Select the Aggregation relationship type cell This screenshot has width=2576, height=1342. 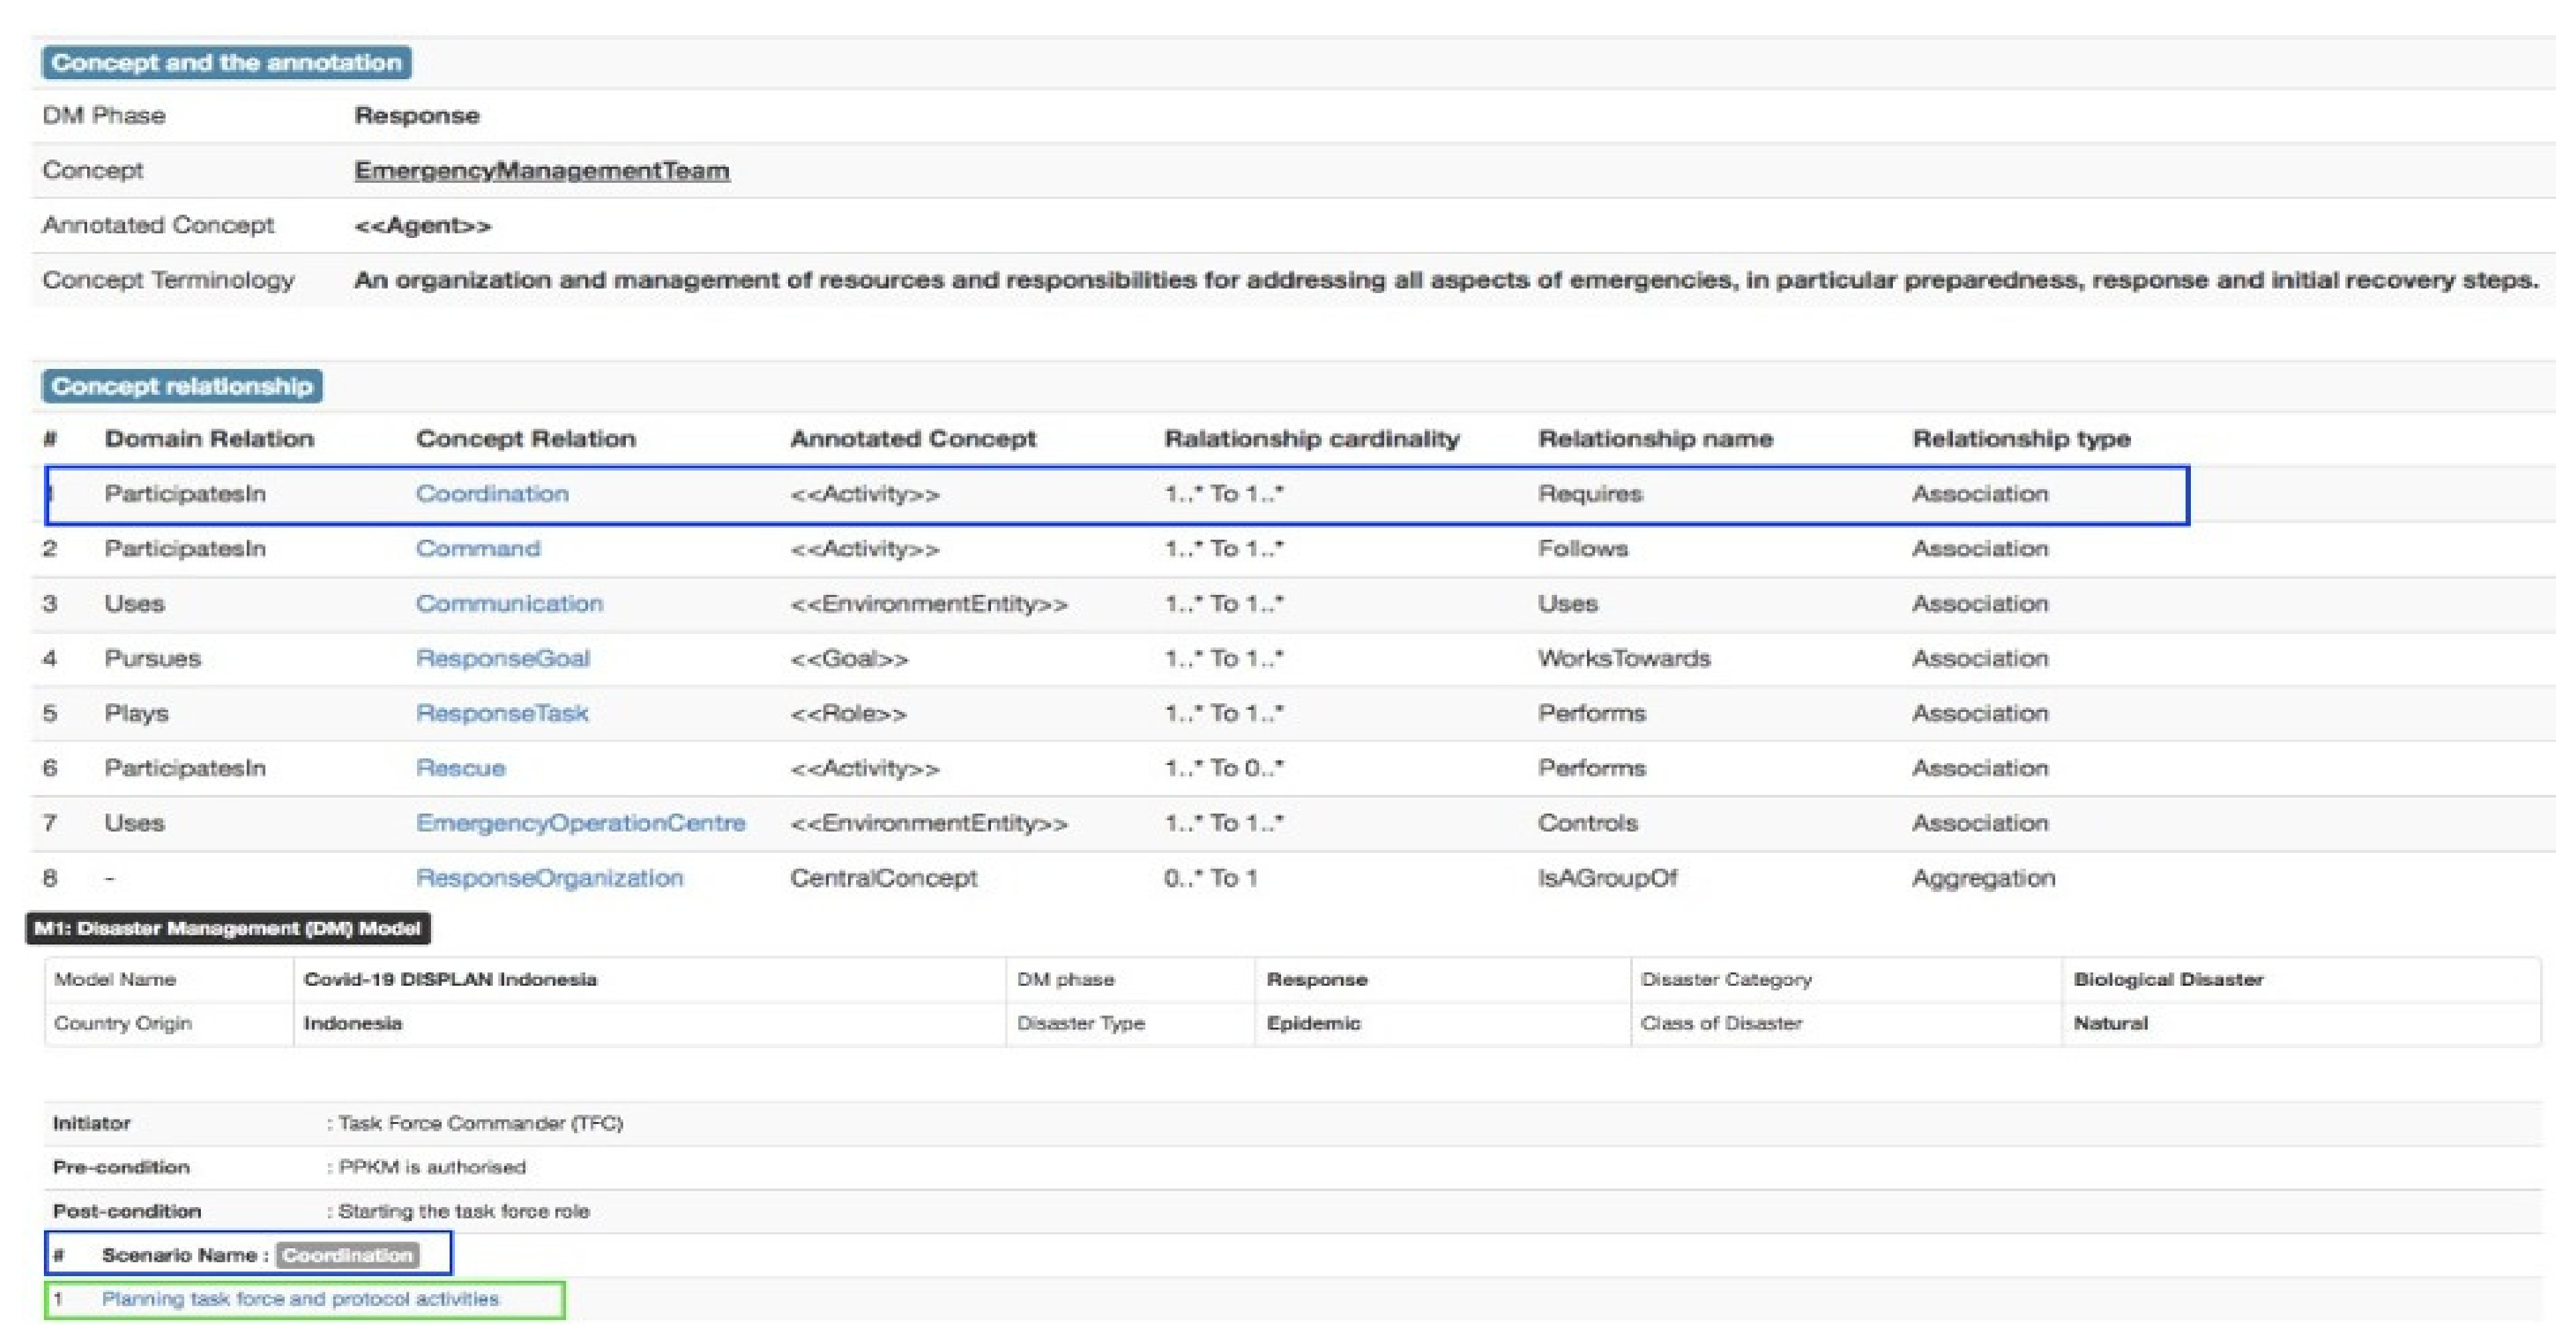point(1983,878)
